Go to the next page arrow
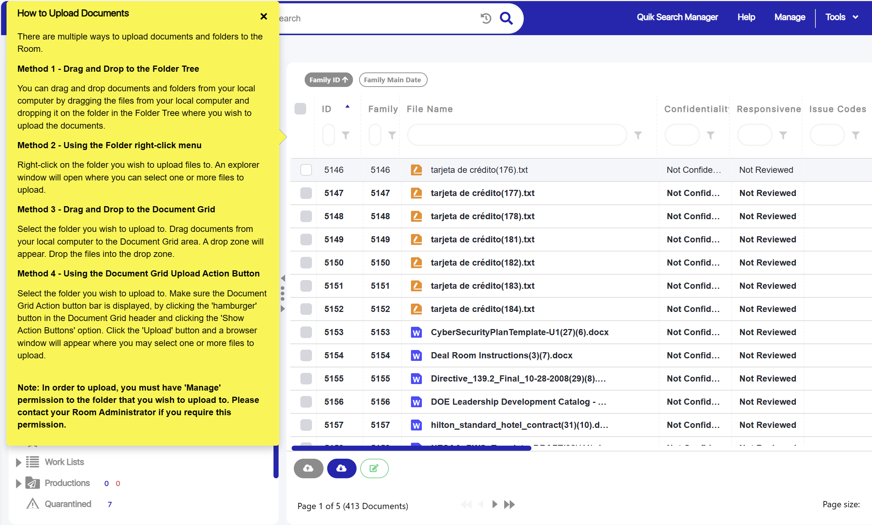 494,504
